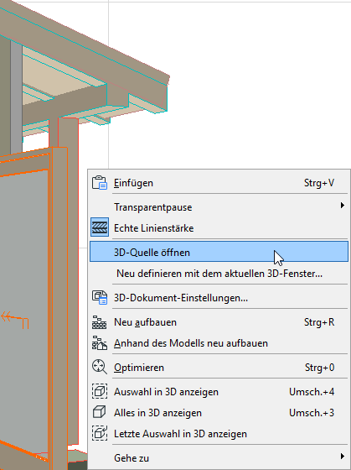Click the 3D-Dokument-Einstellungen icon
The image size is (351, 470).
[100, 298]
